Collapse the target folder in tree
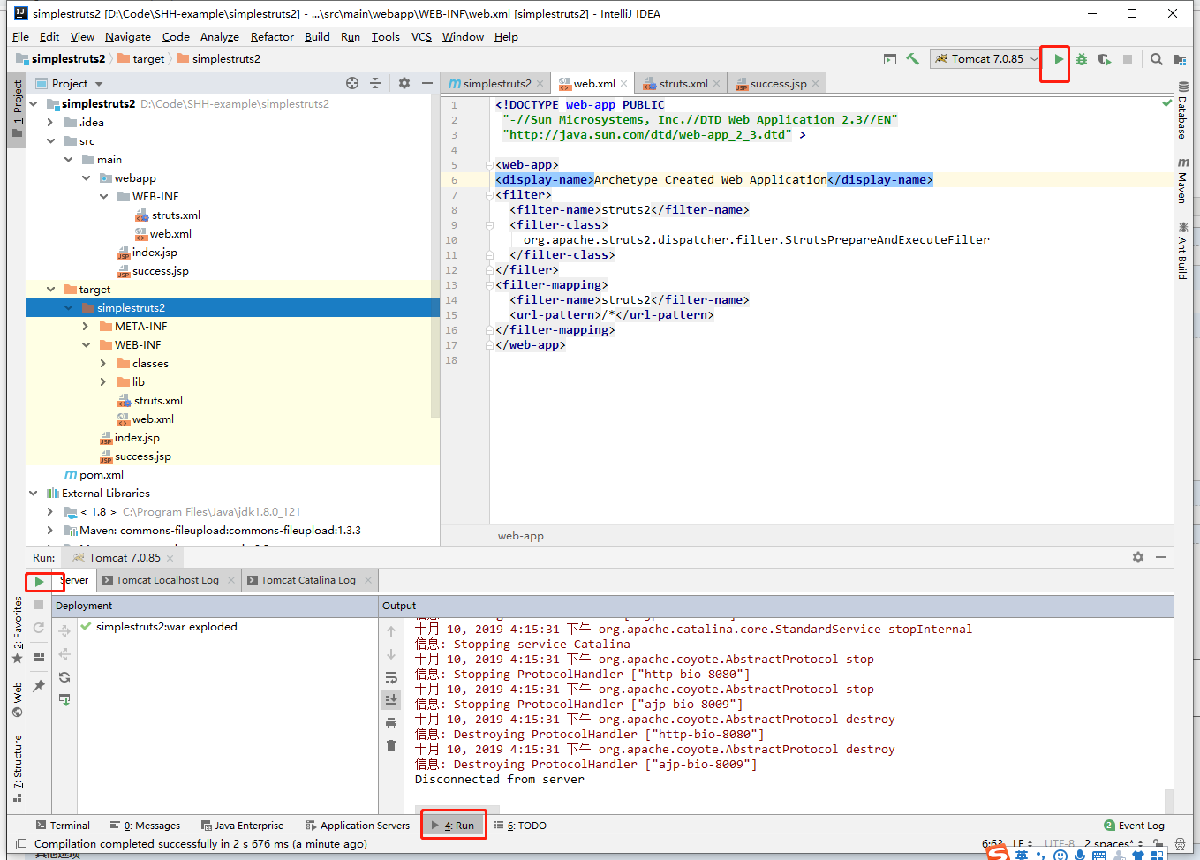This screenshot has height=860, width=1200. point(50,290)
